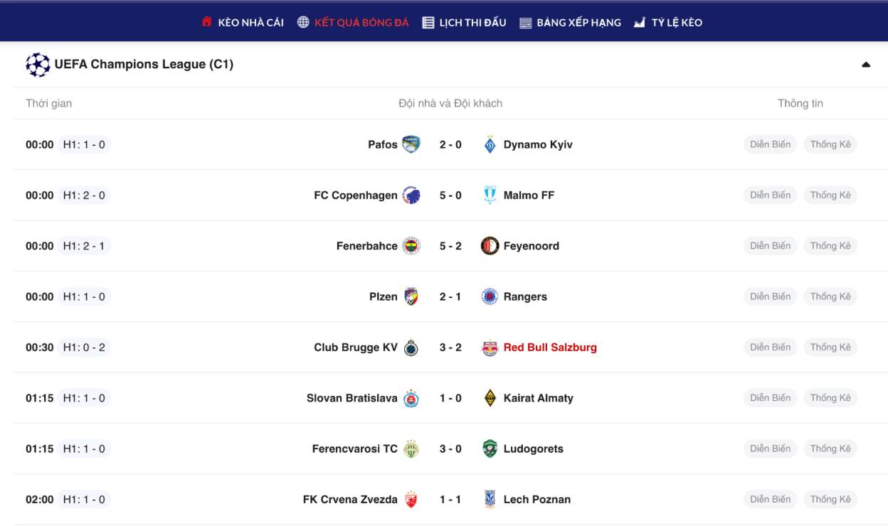The height and width of the screenshot is (526, 888).
Task: Open the Tỷ Lệ Kèo odds page
Action: (667, 23)
